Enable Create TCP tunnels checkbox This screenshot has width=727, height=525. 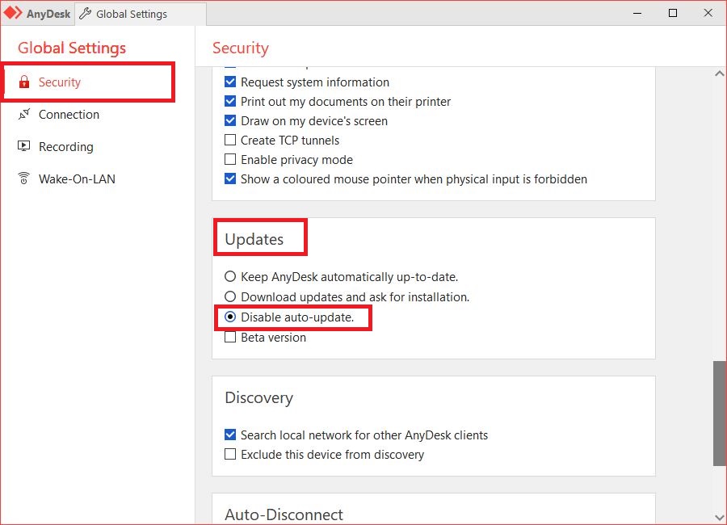[230, 140]
